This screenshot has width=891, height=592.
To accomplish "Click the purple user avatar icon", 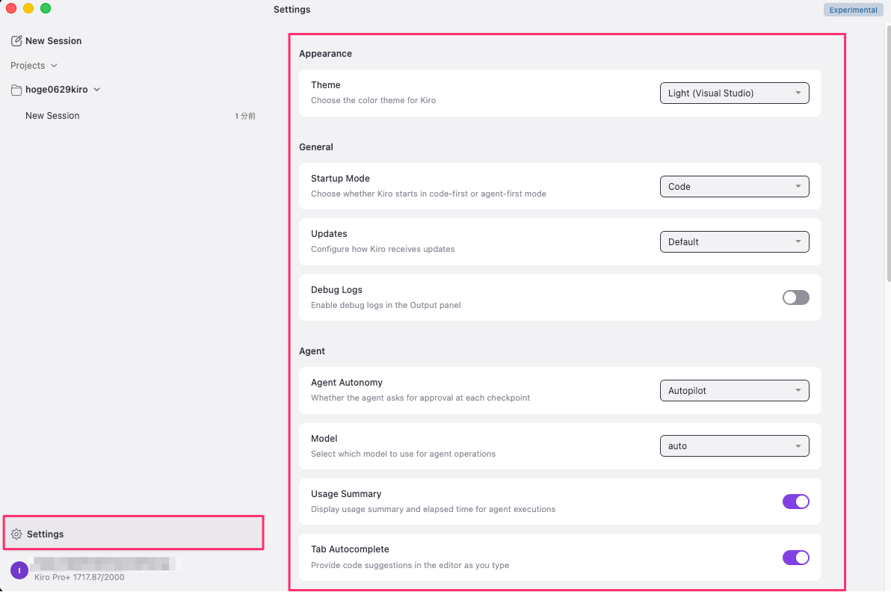I will 19,570.
